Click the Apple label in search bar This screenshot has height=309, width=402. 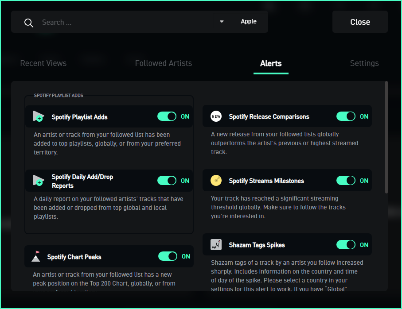point(249,22)
